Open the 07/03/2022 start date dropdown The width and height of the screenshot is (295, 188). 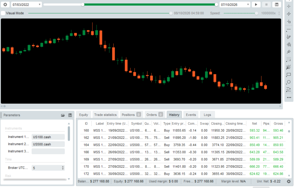pyautogui.click(x=26, y=5)
